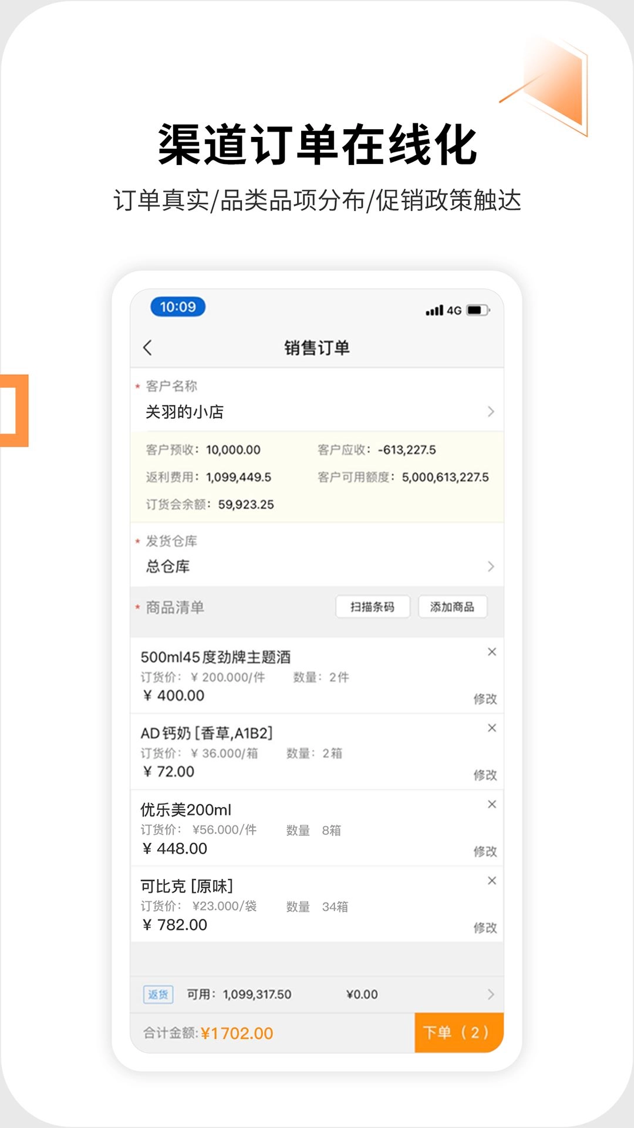
Task: Tap the product name 优乐美200ml
Action: click(186, 810)
